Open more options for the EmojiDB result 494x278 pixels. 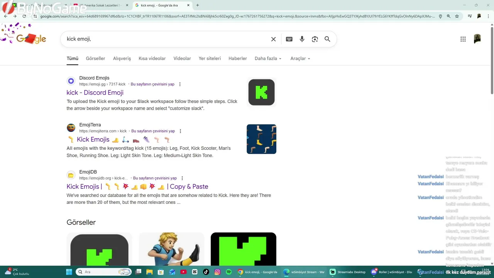[x=182, y=178]
